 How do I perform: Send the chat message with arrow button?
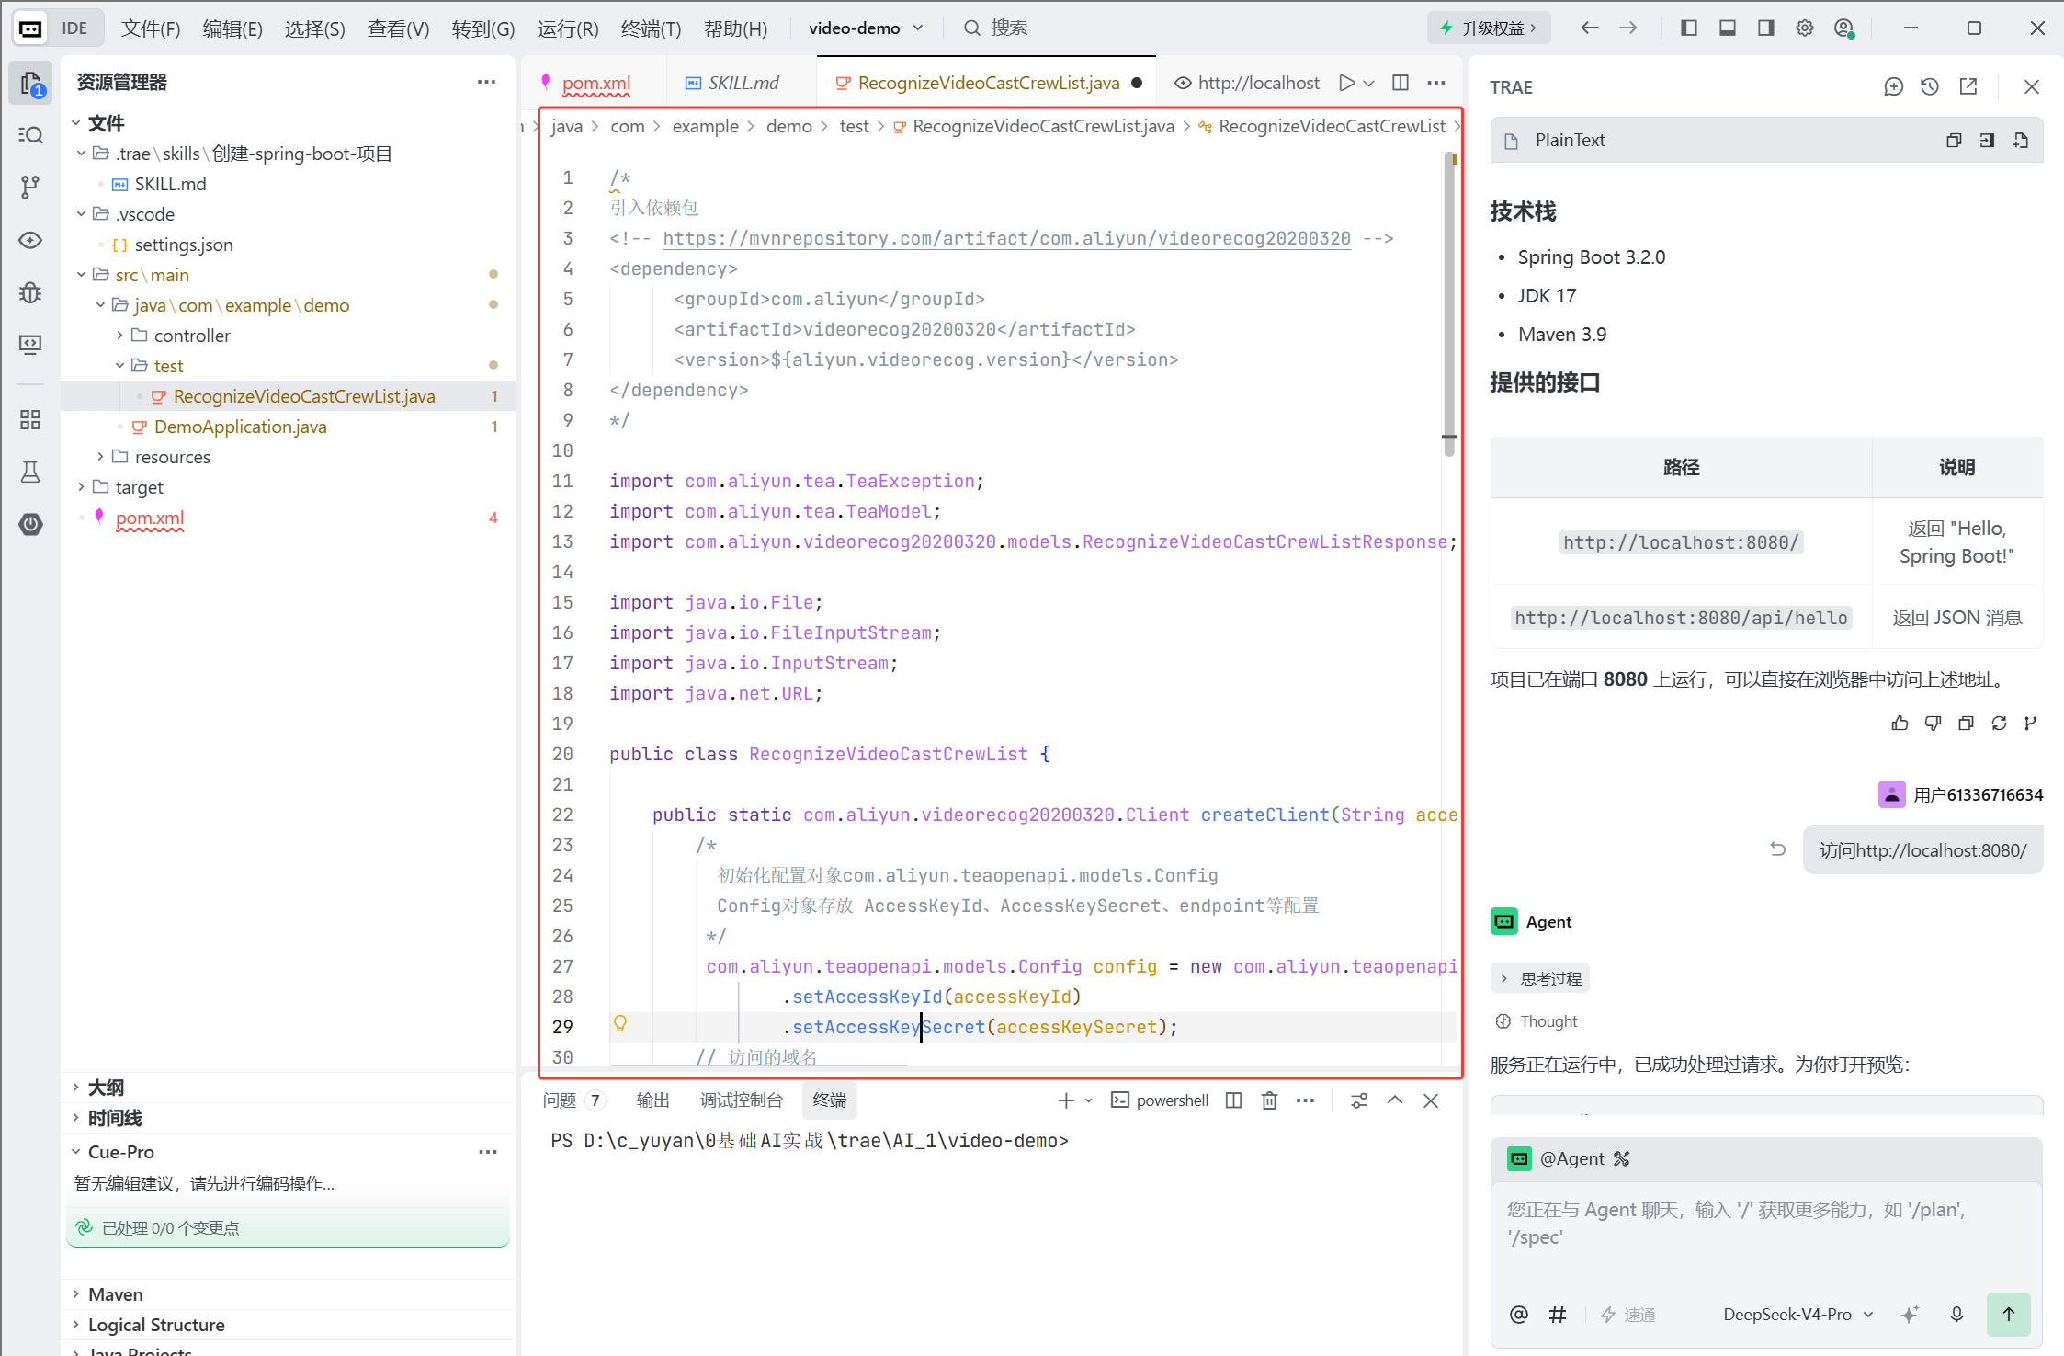point(2009,1315)
